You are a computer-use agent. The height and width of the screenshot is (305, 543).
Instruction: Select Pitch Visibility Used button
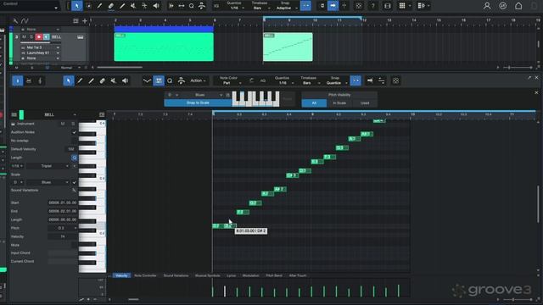pos(365,103)
